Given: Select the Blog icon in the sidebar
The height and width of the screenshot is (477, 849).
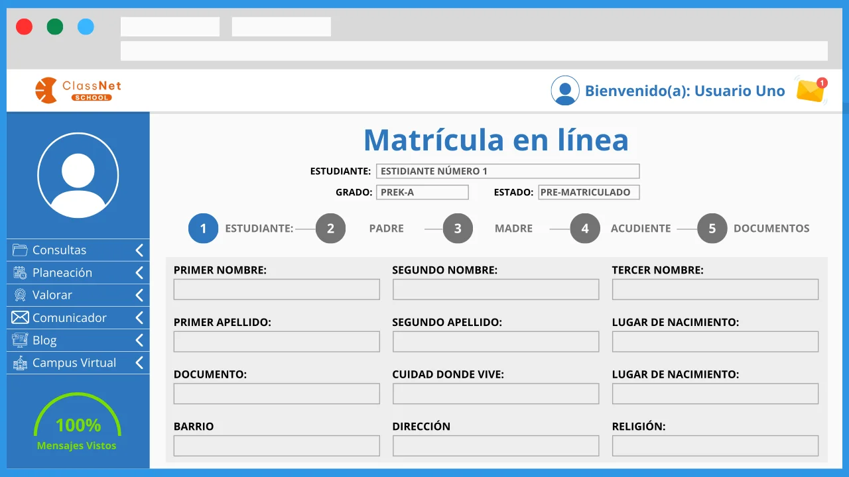Looking at the screenshot, I should tap(19, 340).
